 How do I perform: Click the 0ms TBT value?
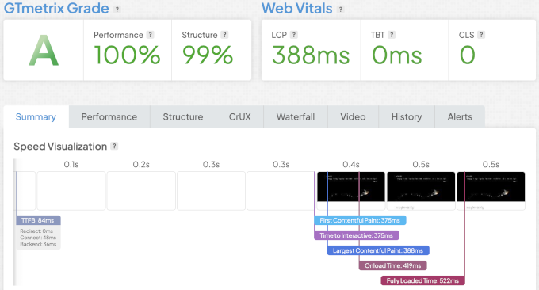[396, 55]
